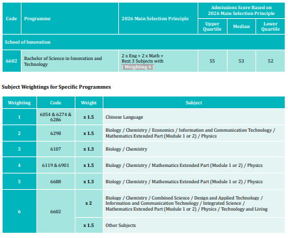
Task: Click the x 2 weight cell
Action: pyautogui.click(x=89, y=203)
